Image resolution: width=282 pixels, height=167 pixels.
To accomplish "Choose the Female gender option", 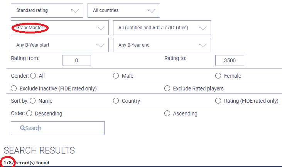I will click(218, 76).
